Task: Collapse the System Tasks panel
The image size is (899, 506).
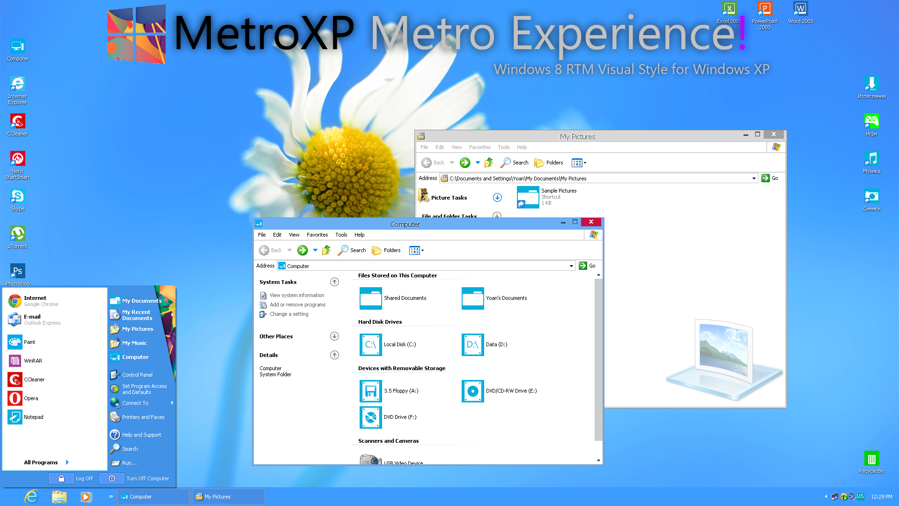Action: (334, 282)
